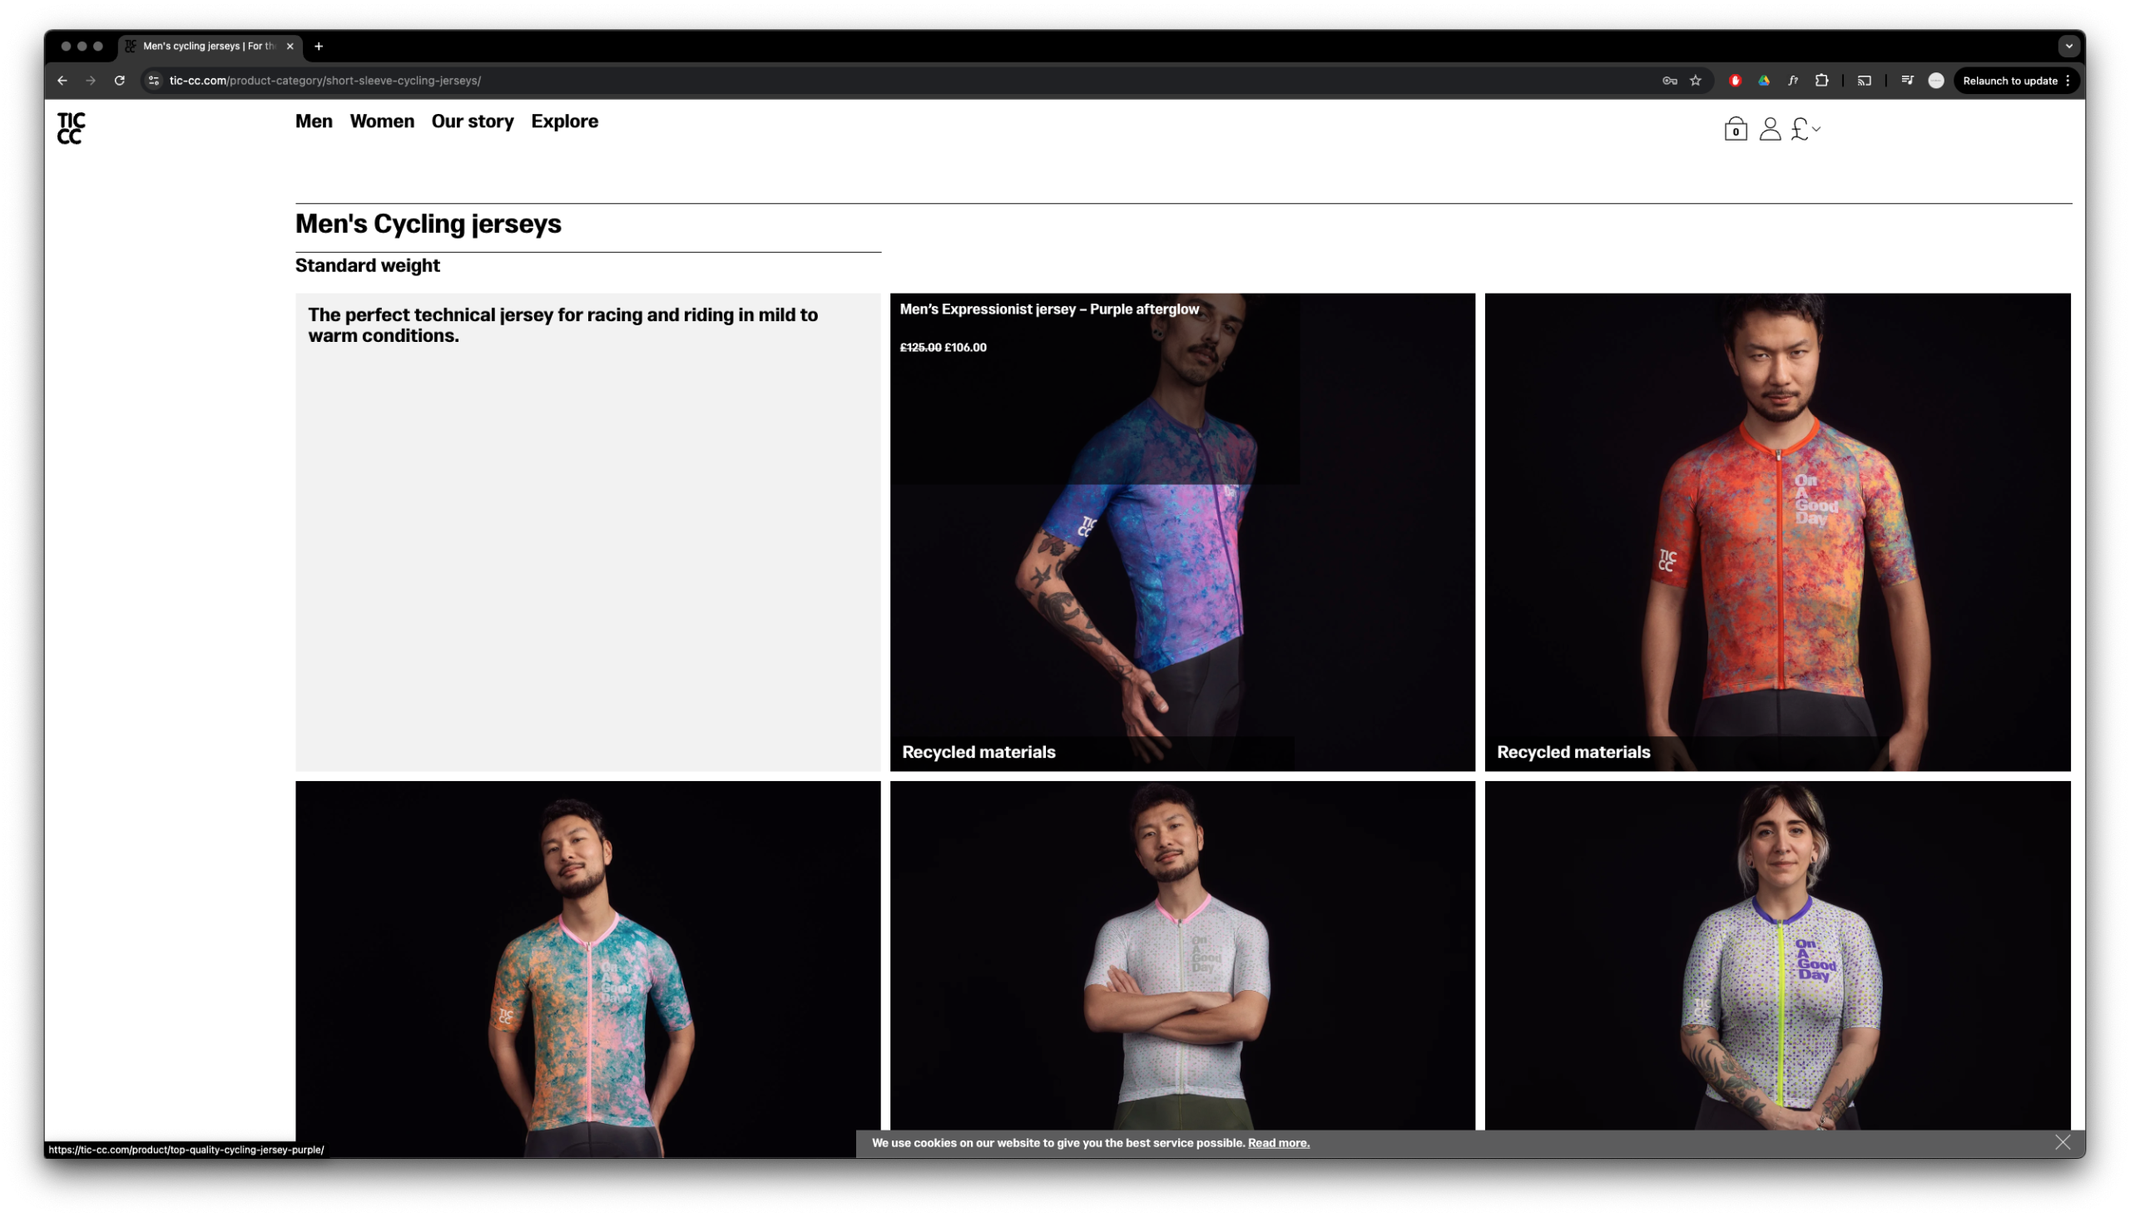Click the Cast screen icon
The image size is (2130, 1217).
1863,81
